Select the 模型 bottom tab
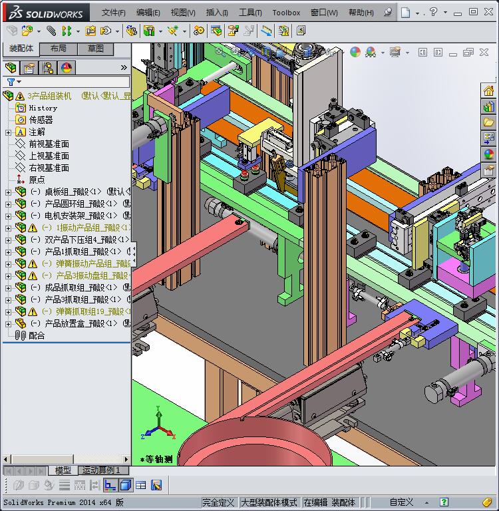Image resolution: width=499 pixels, height=511 pixels. (63, 470)
